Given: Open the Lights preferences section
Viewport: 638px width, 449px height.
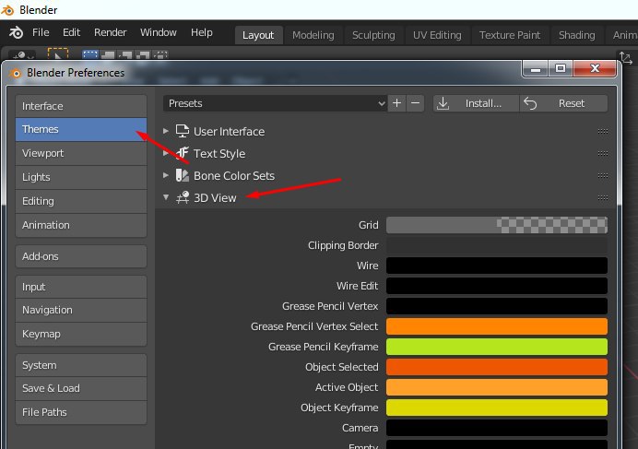Looking at the screenshot, I should (81, 178).
